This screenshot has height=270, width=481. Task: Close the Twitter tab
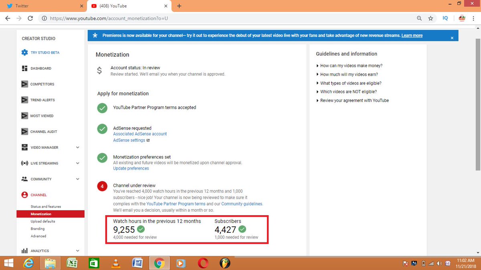(x=82, y=6)
